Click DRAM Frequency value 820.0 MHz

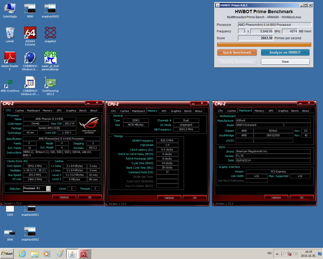[x=167, y=140]
